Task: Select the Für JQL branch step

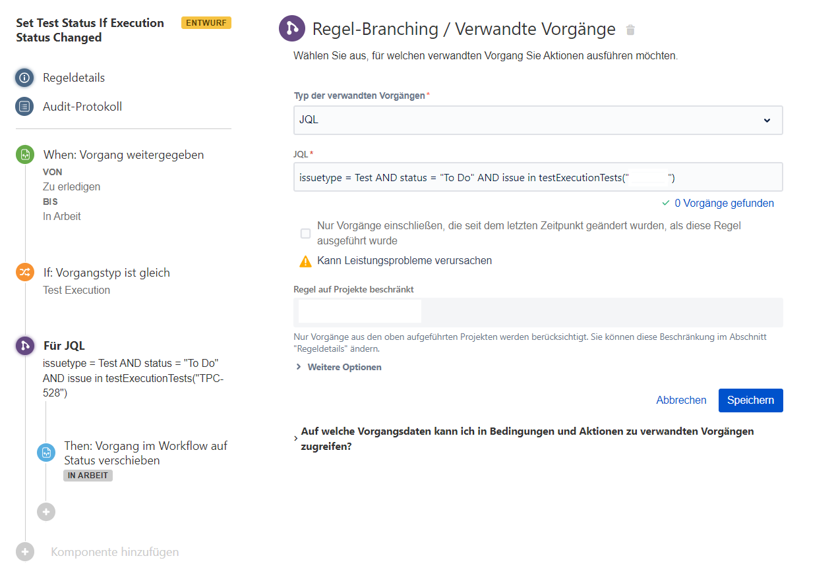Action: (64, 346)
